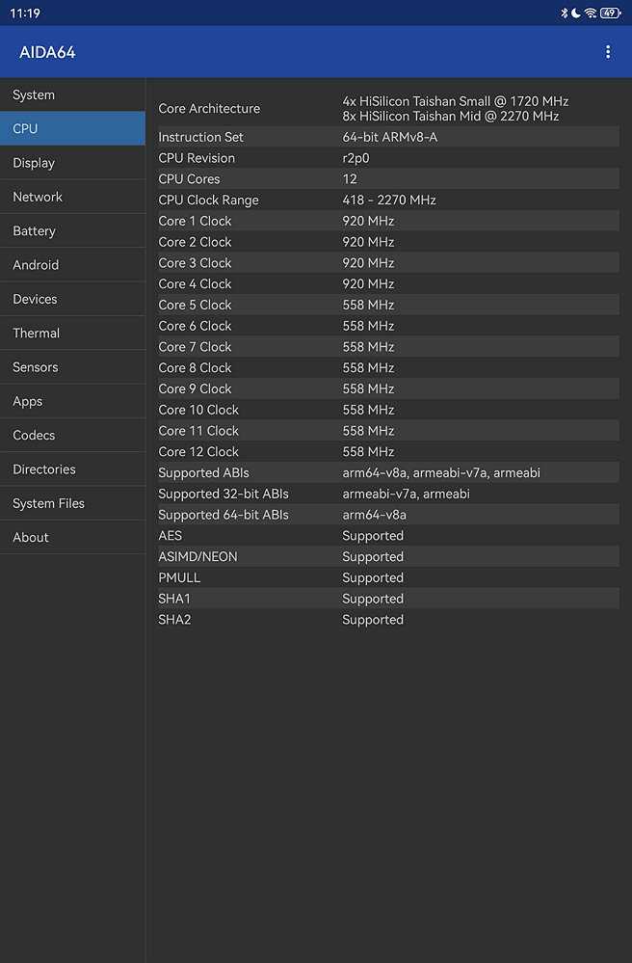632x963 pixels.
Task: Tap the Bluetooth status icon
Action: click(x=564, y=13)
